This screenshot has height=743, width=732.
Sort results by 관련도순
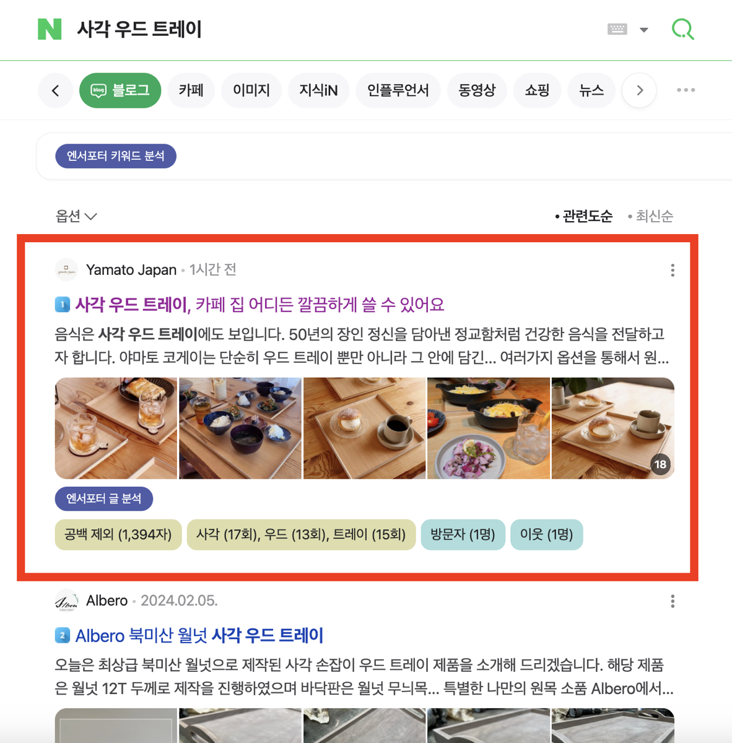[583, 216]
